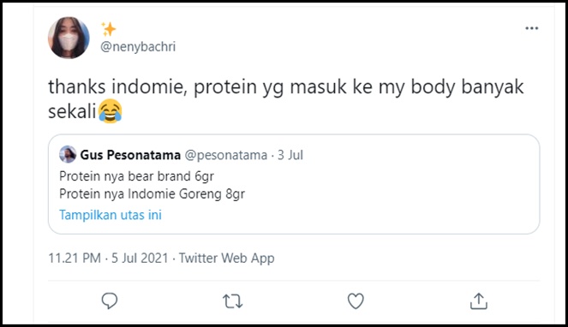Click the retweet arrows icon

pyautogui.click(x=232, y=301)
